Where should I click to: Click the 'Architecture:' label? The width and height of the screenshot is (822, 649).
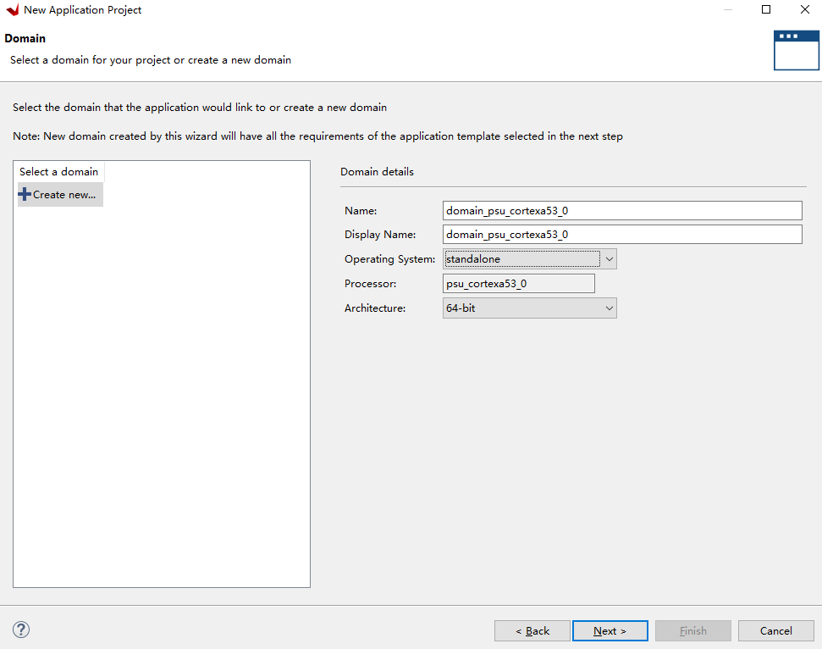pyautogui.click(x=375, y=308)
